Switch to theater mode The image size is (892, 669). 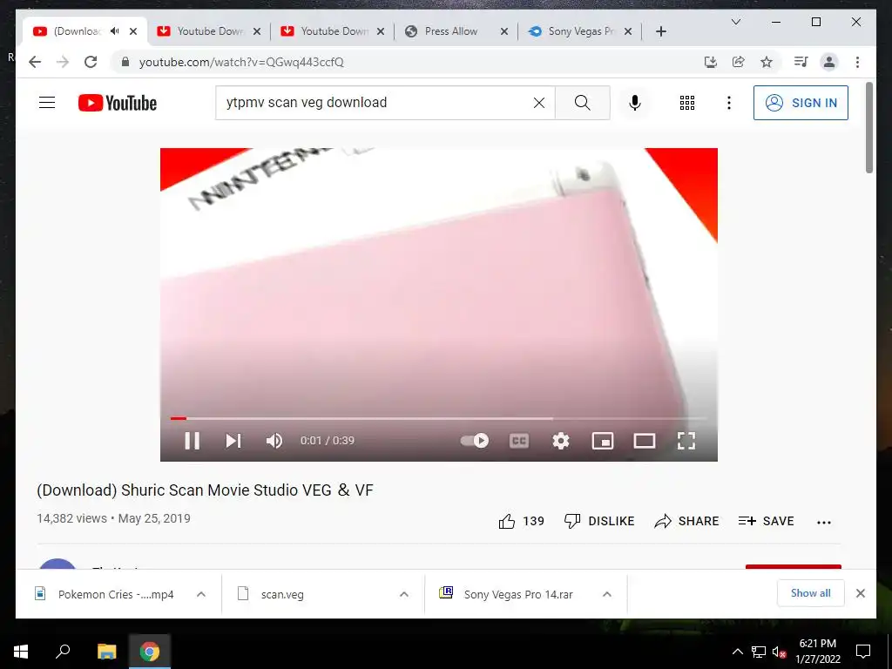[x=645, y=441]
